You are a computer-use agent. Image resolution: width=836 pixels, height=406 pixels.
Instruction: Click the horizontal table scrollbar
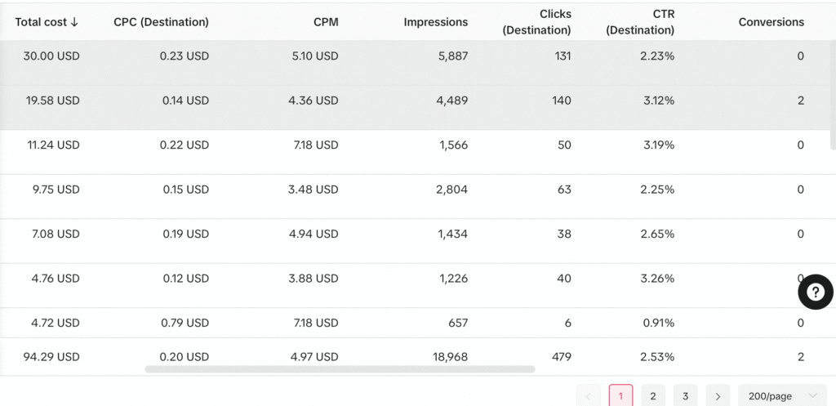pyautogui.click(x=340, y=369)
